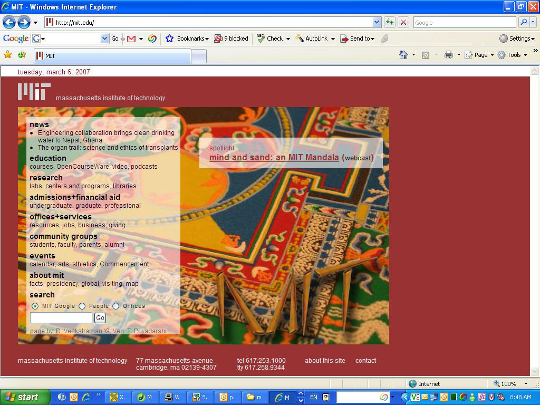This screenshot has width=540, height=405.
Task: Open Favorites Center yellow star
Action: (7, 54)
